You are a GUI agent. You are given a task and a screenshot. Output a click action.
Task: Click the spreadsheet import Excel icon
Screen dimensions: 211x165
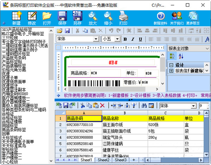[x=59, y=105]
